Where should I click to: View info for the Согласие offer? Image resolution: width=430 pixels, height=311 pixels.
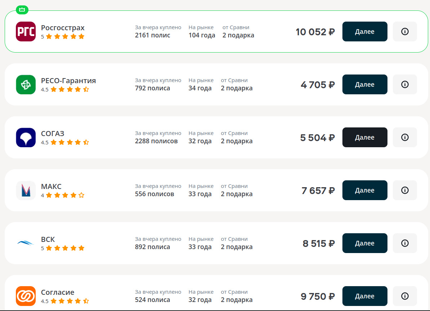click(x=405, y=296)
